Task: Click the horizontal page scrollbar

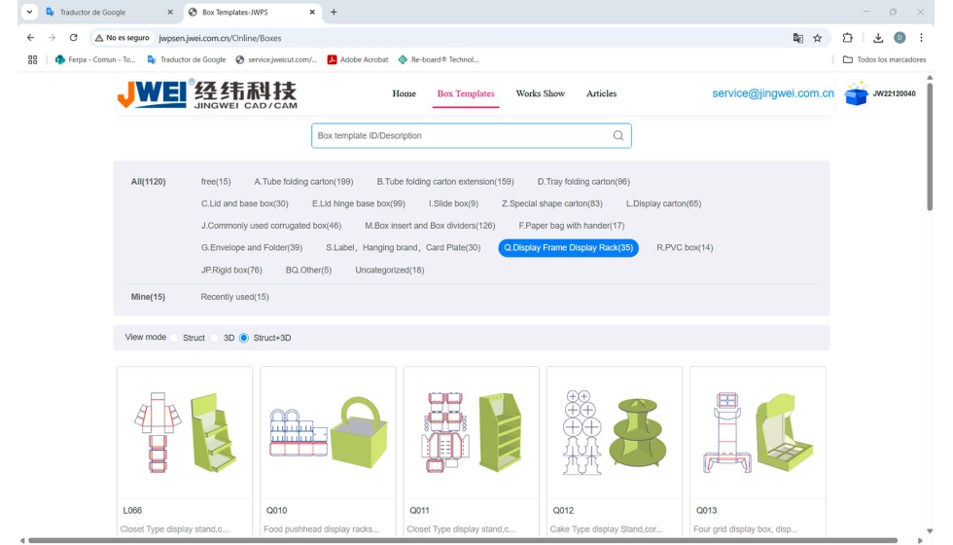Action: 463,540
